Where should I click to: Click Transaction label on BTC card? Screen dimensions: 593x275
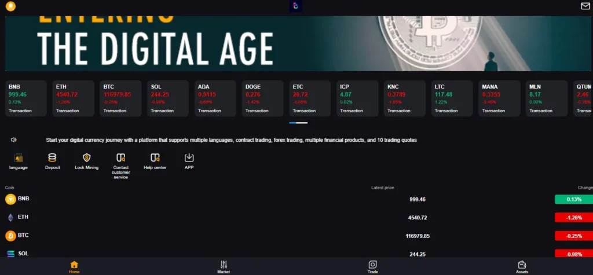point(115,111)
